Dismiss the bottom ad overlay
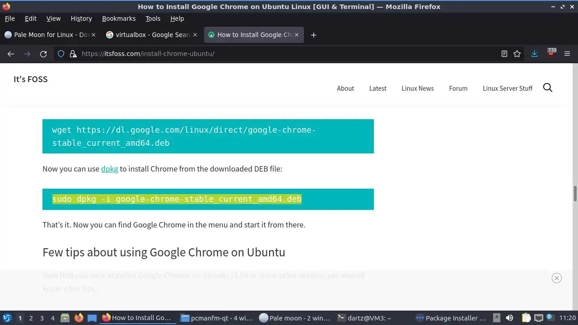Viewport: 578px width, 325px height. (x=557, y=278)
